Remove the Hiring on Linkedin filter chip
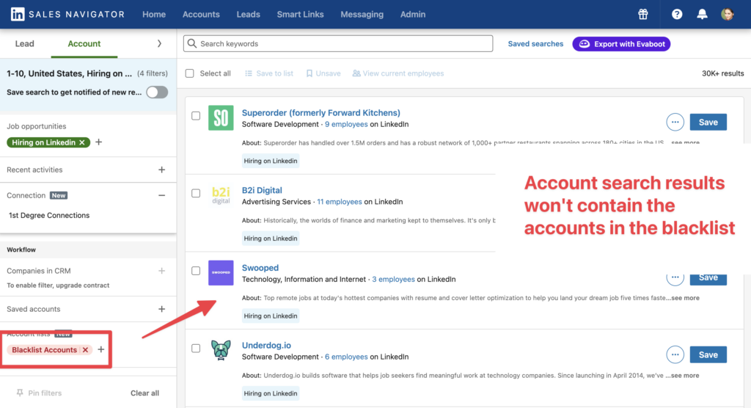The width and height of the screenshot is (751, 408). [x=82, y=142]
